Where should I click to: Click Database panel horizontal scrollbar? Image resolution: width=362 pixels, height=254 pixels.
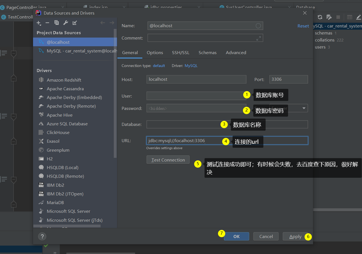tap(338, 209)
